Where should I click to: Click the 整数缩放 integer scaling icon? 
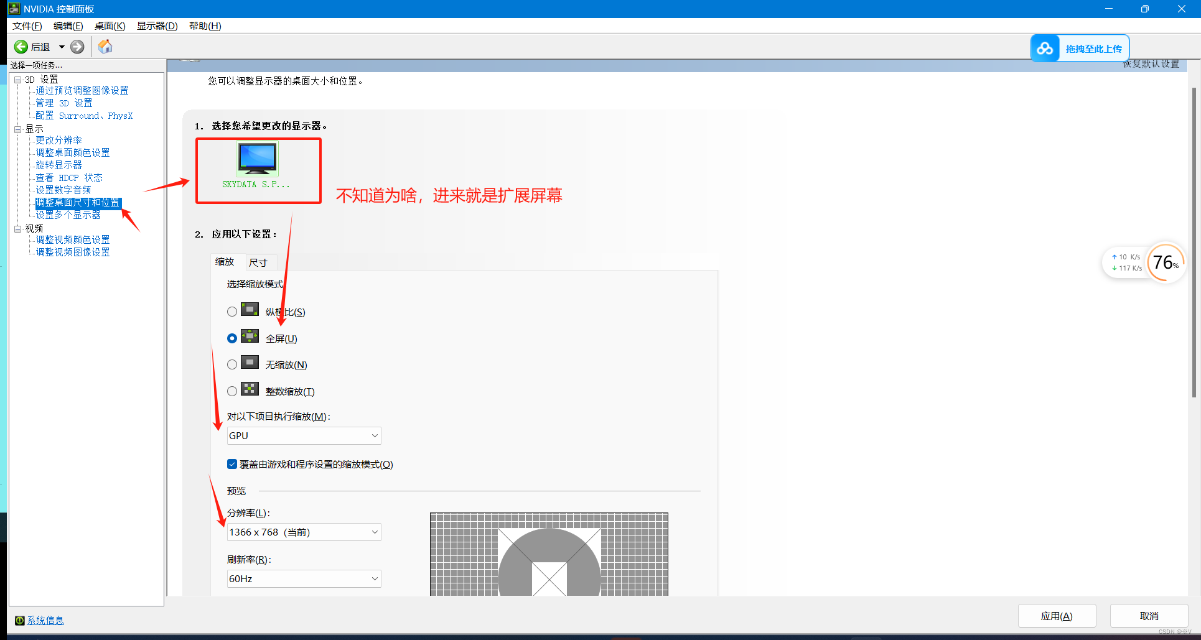point(250,389)
